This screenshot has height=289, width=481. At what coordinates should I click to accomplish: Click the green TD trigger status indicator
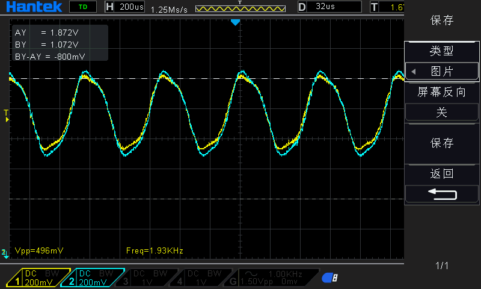(82, 7)
